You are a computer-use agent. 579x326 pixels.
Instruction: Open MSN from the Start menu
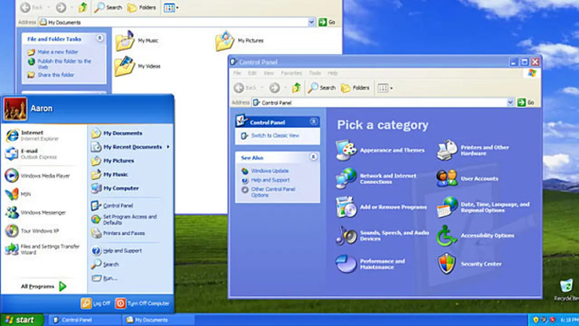pos(18,194)
